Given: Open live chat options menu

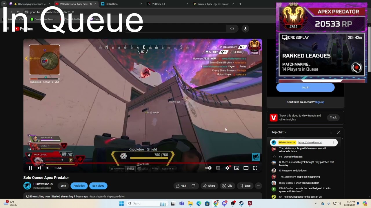Looking at the screenshot, I should [x=331, y=132].
